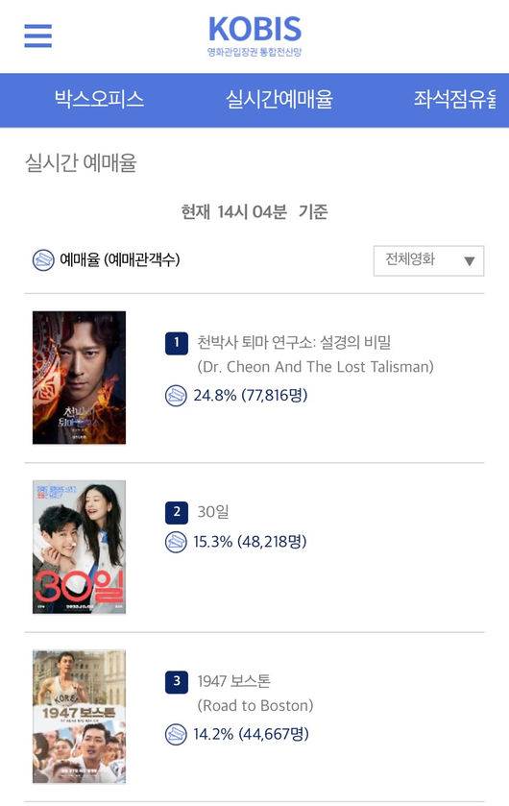Click rank 1 number badge
Viewport: 509px width, 806px height.
[x=176, y=343]
